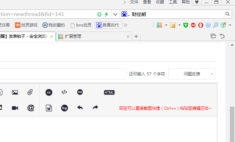This screenshot has height=142, width=235.
Task: Close the 发表帖子 tab
Action: (52, 36)
